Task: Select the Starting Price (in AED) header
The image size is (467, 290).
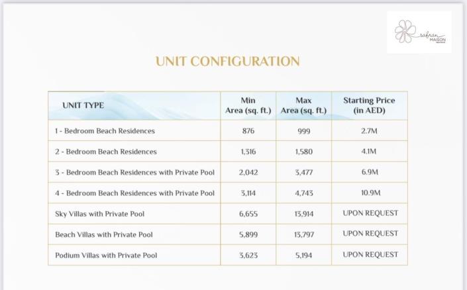Action: (x=369, y=105)
